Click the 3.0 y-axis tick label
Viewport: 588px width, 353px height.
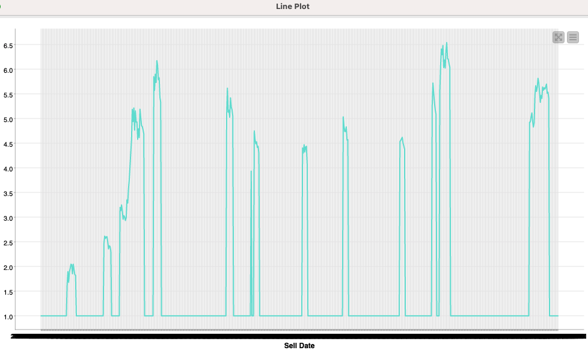(x=8, y=218)
